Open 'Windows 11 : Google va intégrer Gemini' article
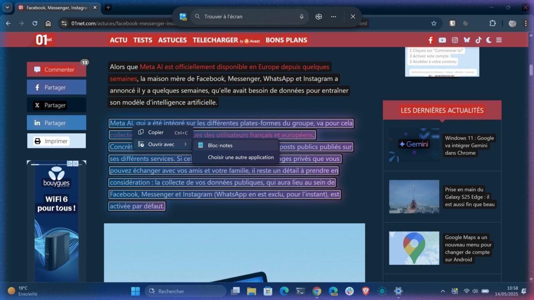Image resolution: width=534 pixels, height=300 pixels. [x=469, y=145]
